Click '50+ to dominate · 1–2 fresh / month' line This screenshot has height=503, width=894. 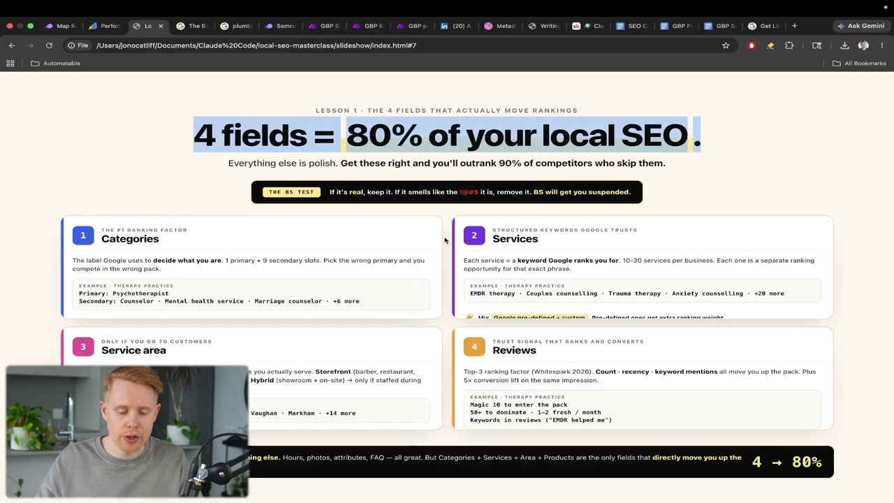click(x=535, y=413)
